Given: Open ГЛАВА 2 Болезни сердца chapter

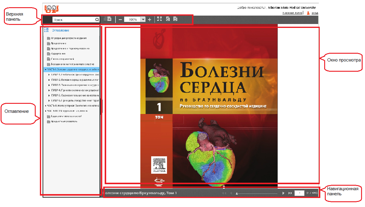Looking at the screenshot, I should point(75,80).
